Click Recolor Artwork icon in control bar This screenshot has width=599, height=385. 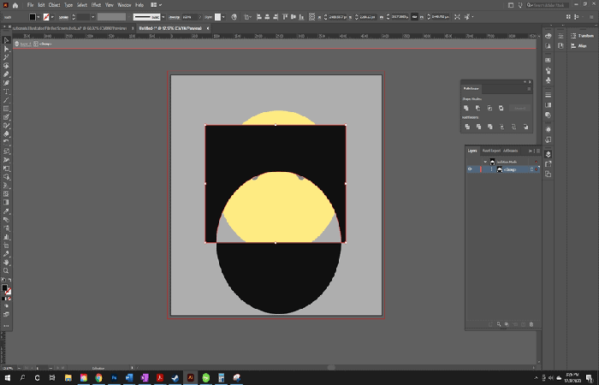(x=234, y=17)
